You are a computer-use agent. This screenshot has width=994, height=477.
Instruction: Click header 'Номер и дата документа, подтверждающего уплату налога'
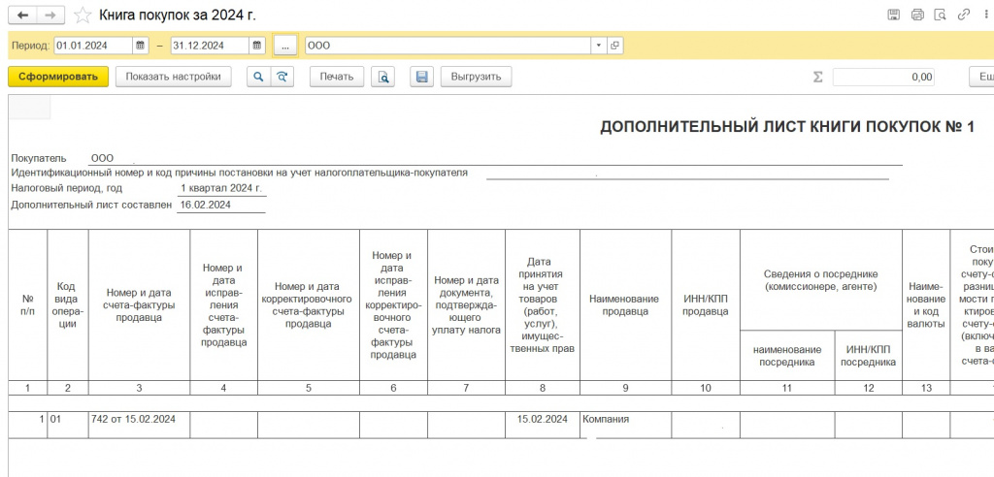coord(467,305)
